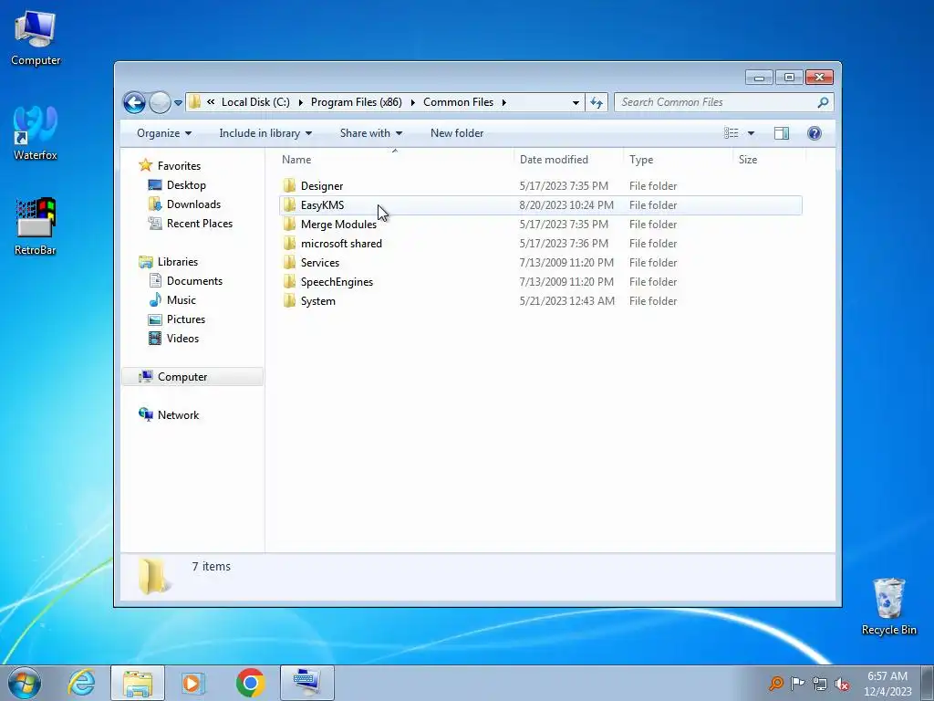Open the Share with menu

coord(371,133)
